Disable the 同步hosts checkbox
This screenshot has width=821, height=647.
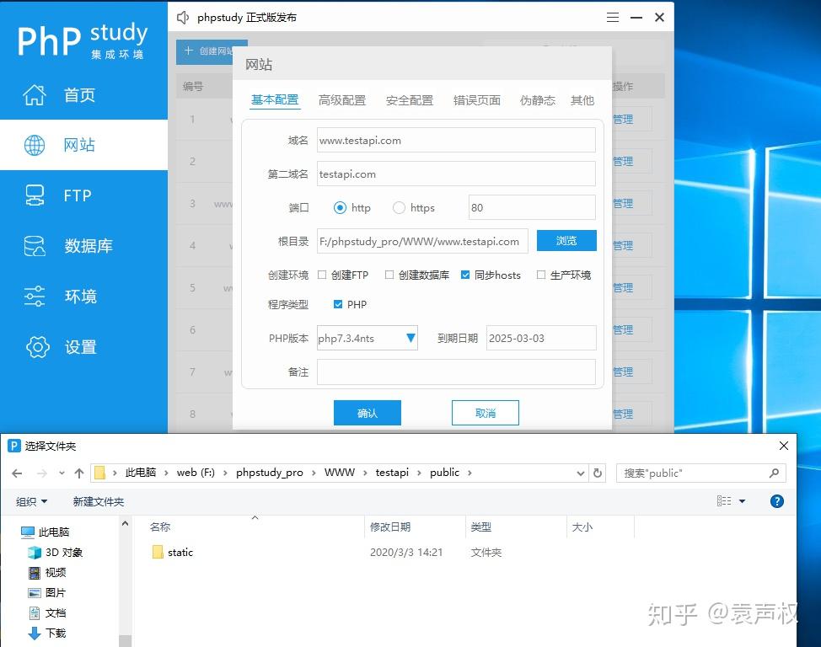click(x=465, y=274)
